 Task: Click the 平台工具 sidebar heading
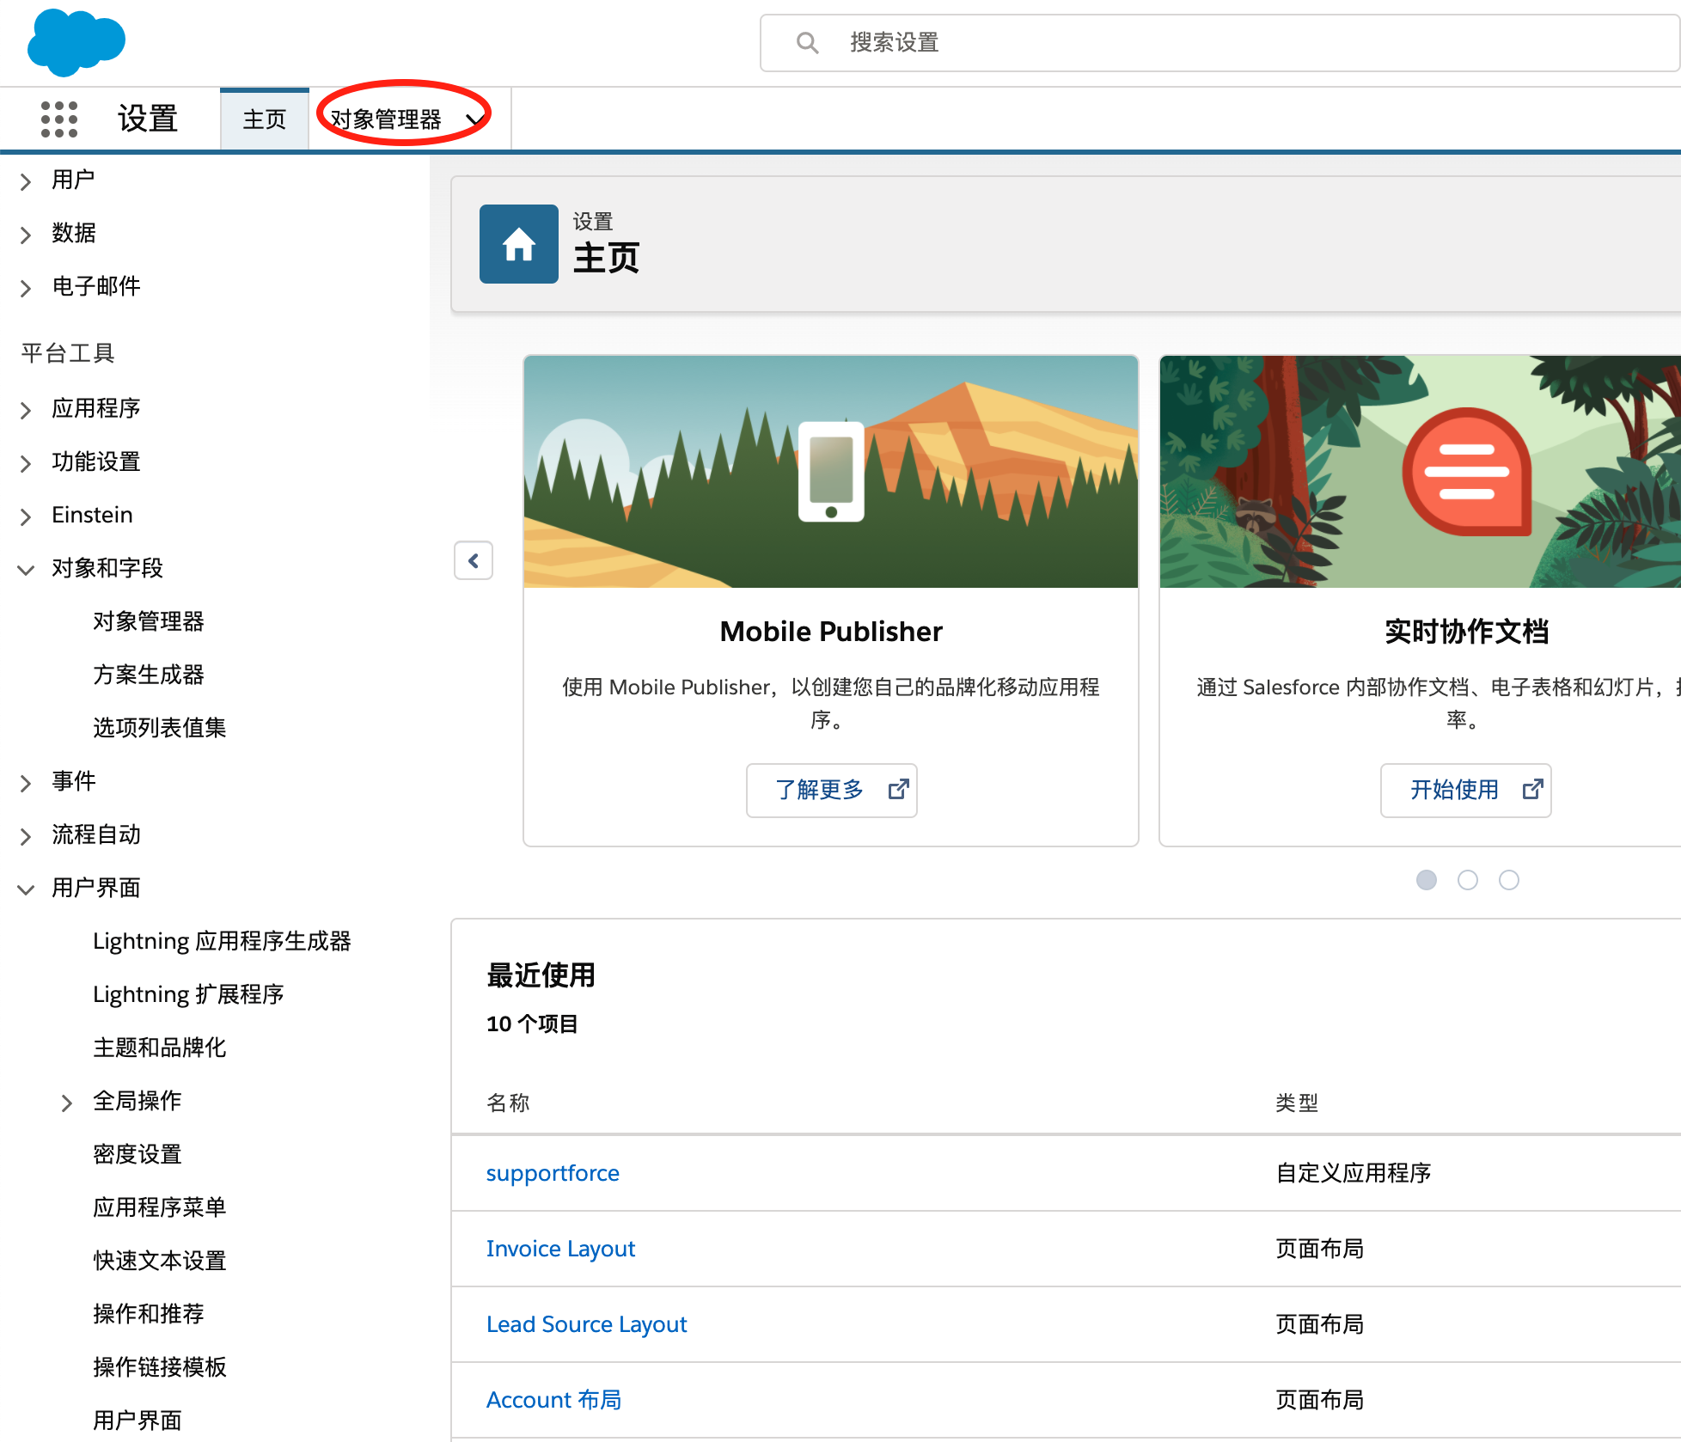(x=68, y=352)
